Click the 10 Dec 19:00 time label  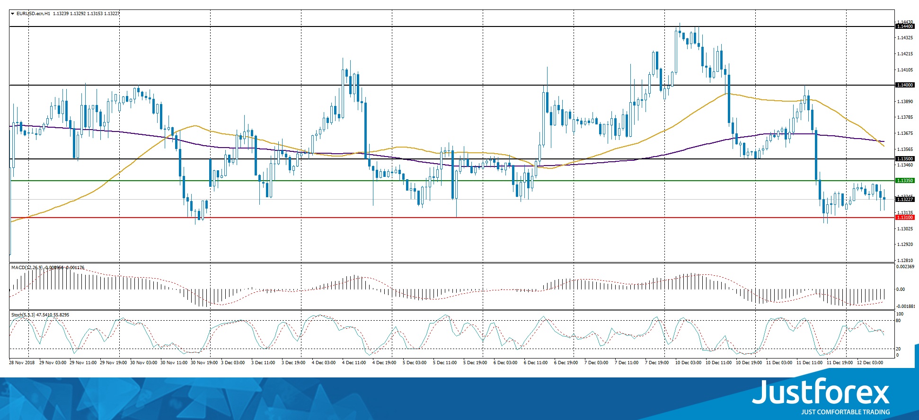[749, 363]
